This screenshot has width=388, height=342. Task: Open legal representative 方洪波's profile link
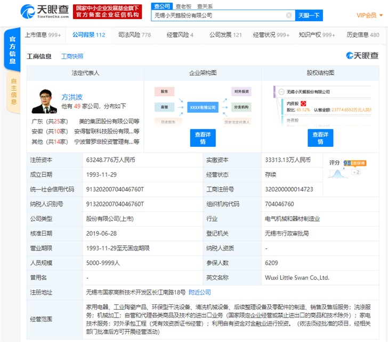[x=72, y=98]
